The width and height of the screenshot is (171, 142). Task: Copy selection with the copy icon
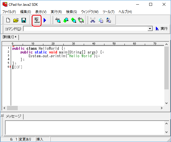(101, 20)
